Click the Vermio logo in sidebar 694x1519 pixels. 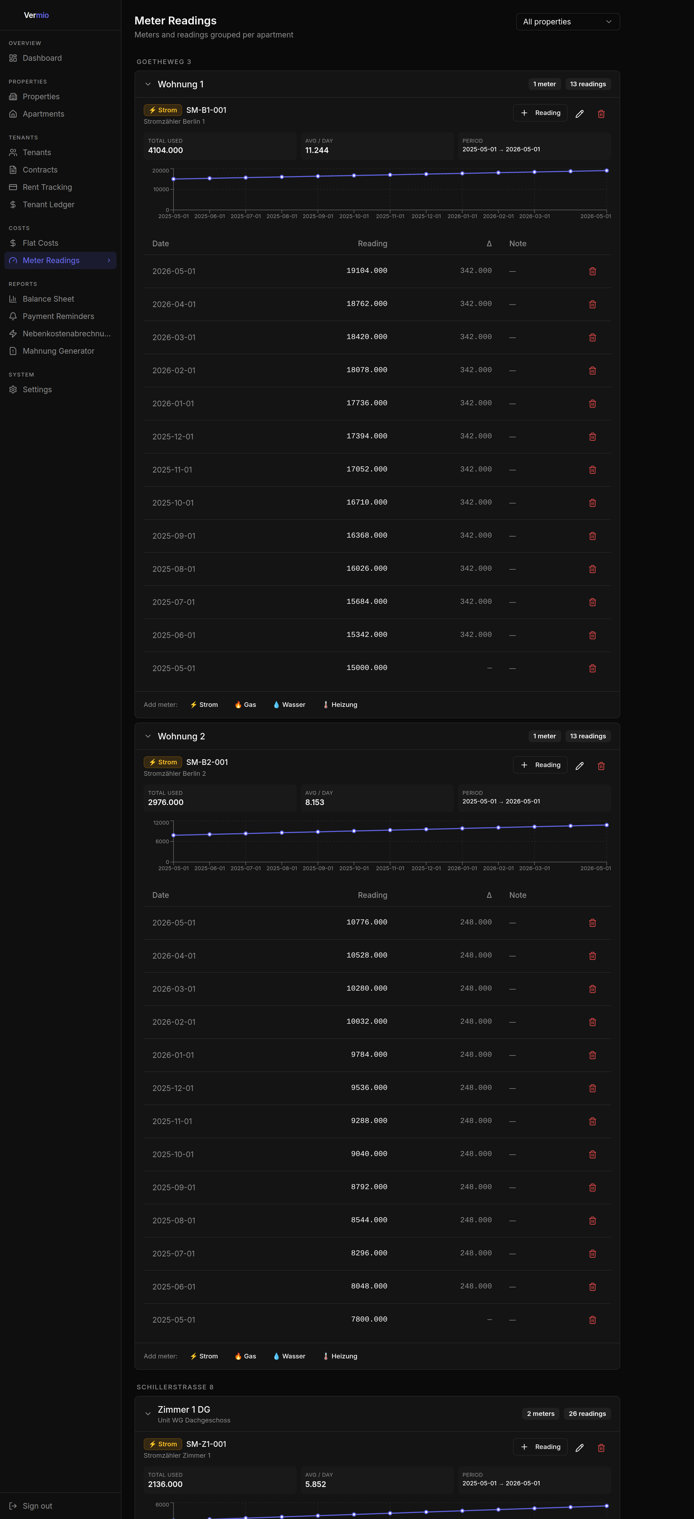[x=36, y=15]
